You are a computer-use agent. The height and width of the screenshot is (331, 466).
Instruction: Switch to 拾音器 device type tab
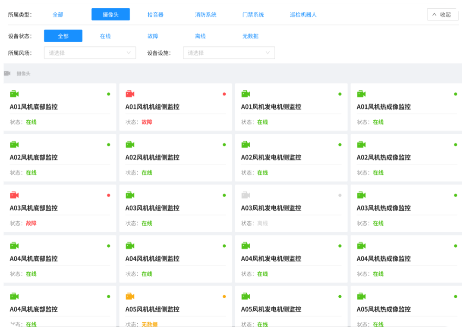[x=155, y=15]
